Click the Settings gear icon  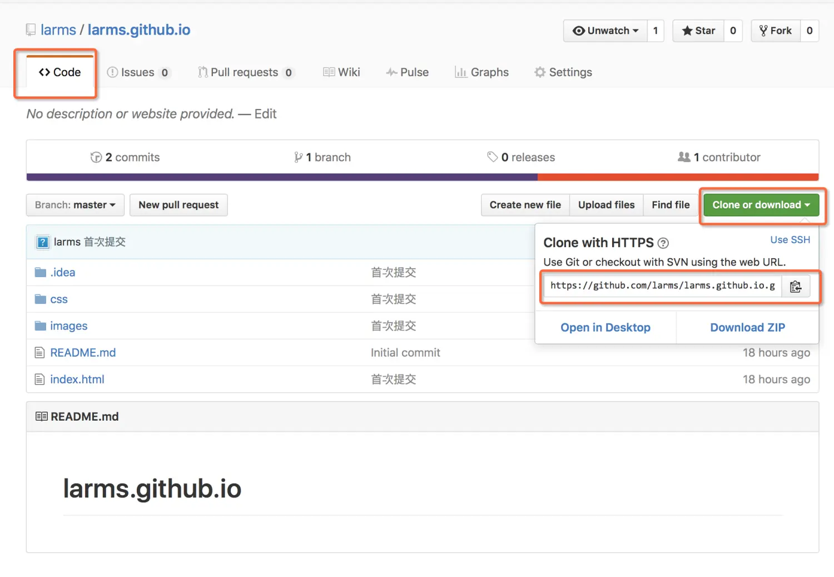click(x=540, y=72)
